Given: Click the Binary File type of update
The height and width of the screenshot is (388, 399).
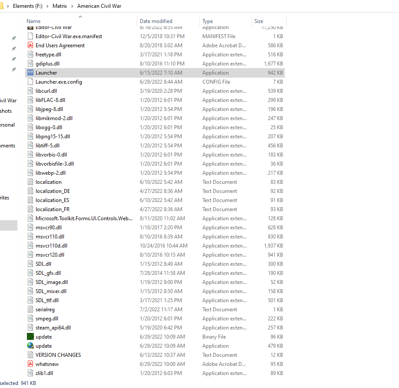Looking at the screenshot, I should (214, 337).
